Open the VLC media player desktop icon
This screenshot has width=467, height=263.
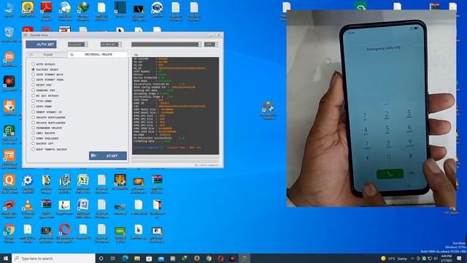tap(28, 208)
